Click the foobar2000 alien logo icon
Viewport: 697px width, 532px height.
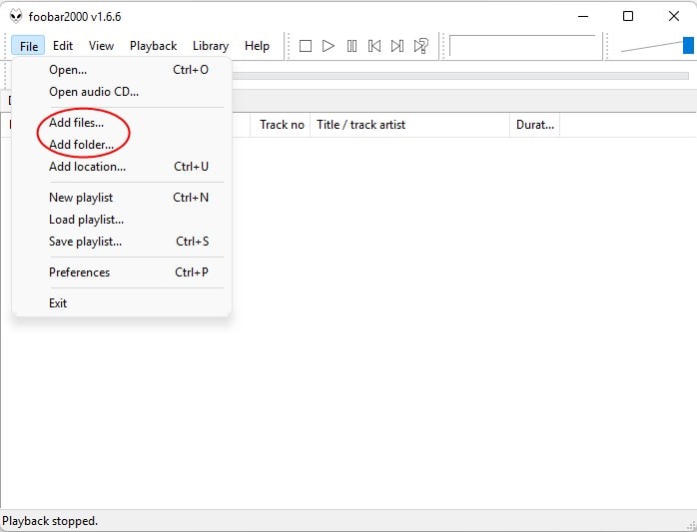pyautogui.click(x=16, y=17)
